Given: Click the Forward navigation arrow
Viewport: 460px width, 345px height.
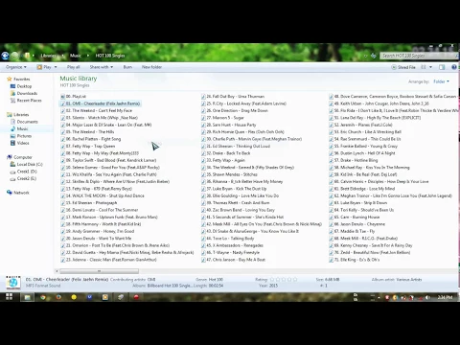Looking at the screenshot, I should pyautogui.click(x=15, y=56).
